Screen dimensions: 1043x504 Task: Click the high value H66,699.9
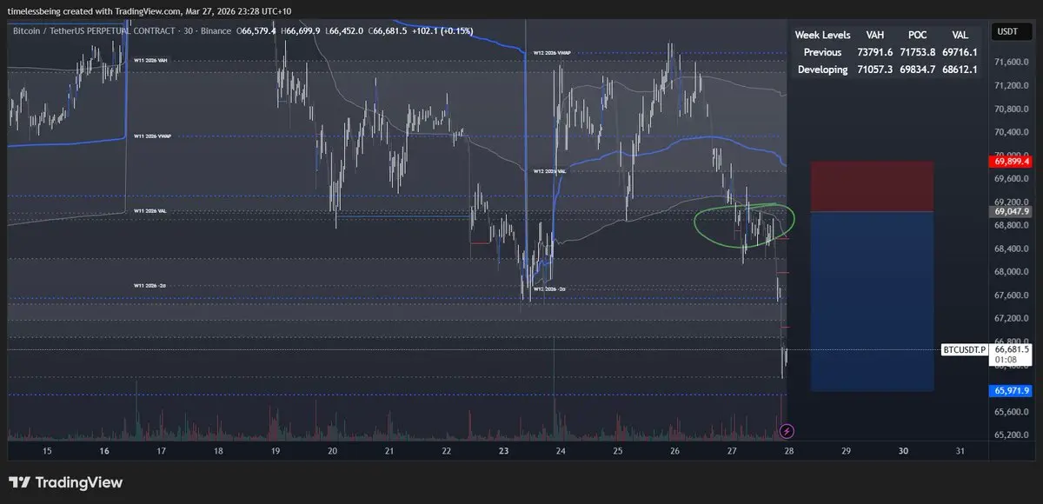click(x=302, y=30)
